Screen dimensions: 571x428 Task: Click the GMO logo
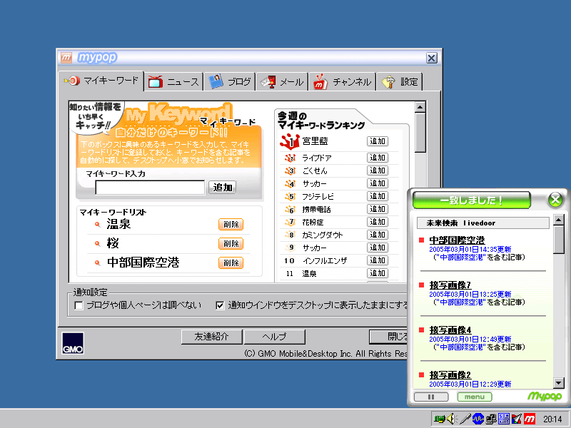73,343
